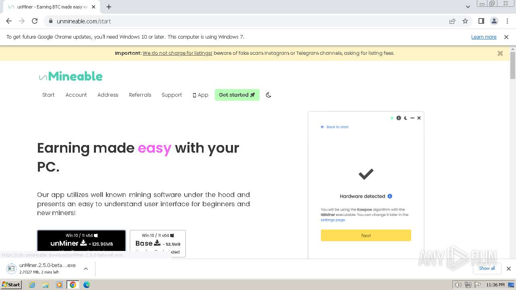Click the page vertical scrollbar thumb
This screenshot has width=516, height=290.
click(513, 65)
